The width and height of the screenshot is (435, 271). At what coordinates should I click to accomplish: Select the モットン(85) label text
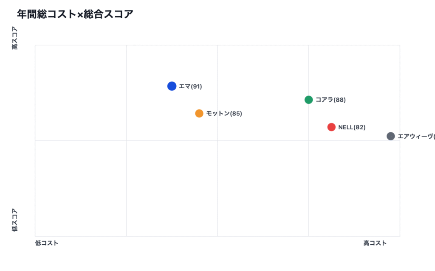point(224,114)
